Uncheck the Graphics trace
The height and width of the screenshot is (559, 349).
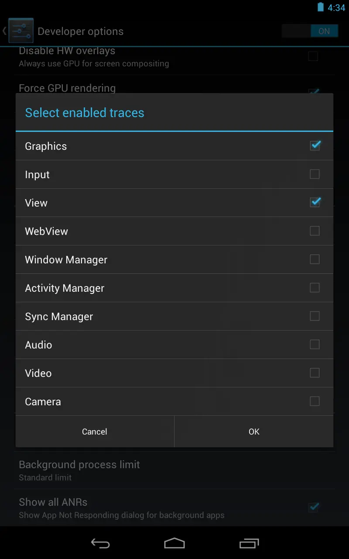click(x=315, y=146)
